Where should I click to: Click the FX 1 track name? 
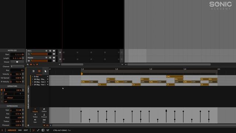tap(29, 51)
